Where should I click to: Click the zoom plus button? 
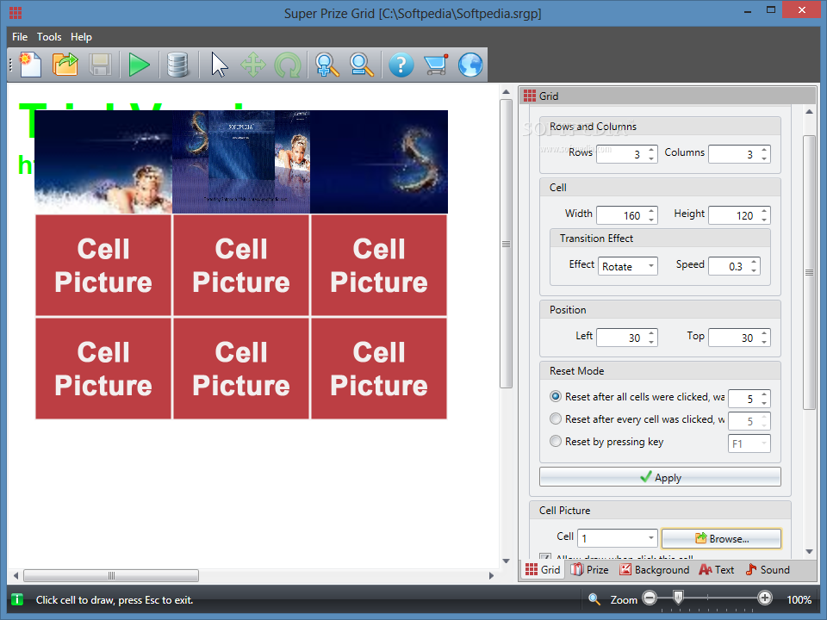[x=765, y=598]
